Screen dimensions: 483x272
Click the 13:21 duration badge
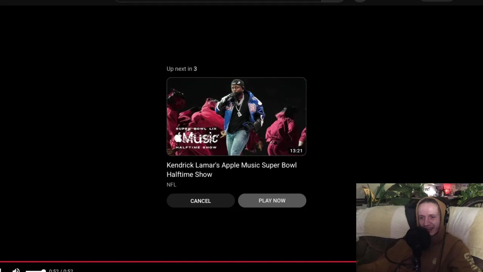(x=296, y=151)
